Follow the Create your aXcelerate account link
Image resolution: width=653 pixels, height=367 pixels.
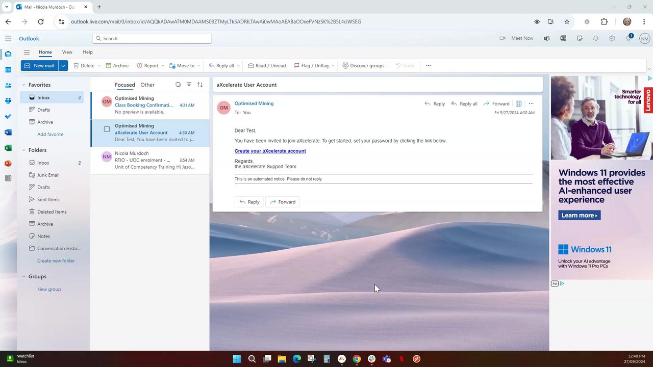270,151
